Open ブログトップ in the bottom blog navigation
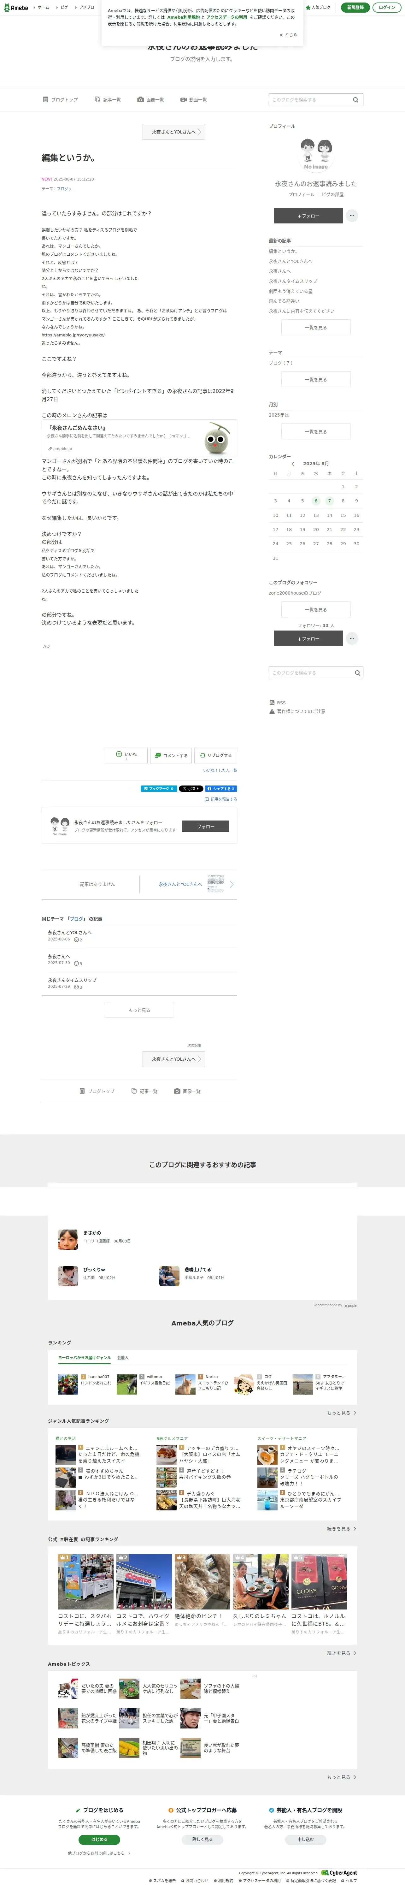This screenshot has width=405, height=1885. pos(97,1091)
